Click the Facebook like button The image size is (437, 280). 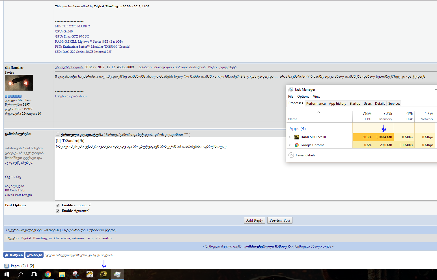(x=14, y=255)
